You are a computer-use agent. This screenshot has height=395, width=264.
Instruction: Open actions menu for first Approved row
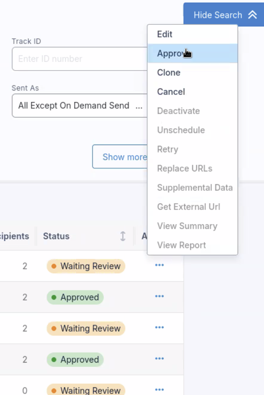point(159,296)
